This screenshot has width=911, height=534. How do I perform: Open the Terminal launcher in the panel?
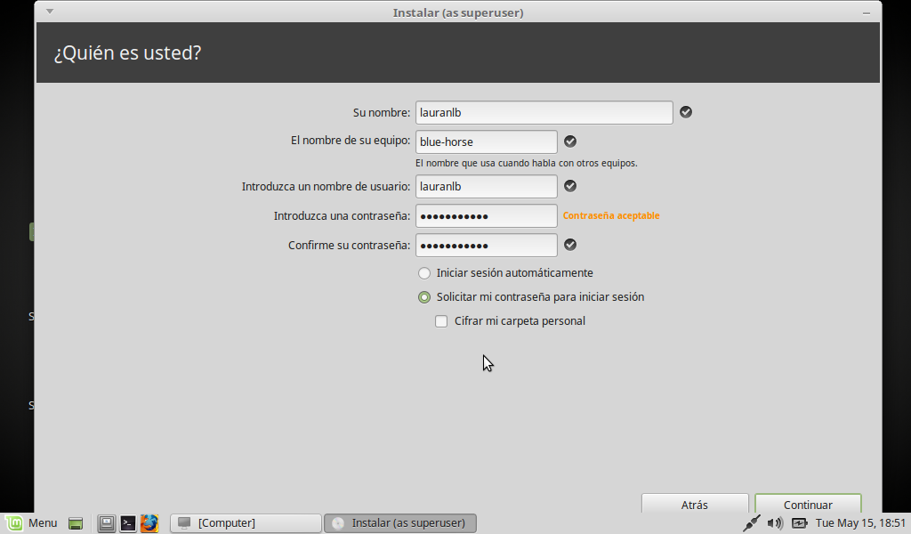[128, 523]
